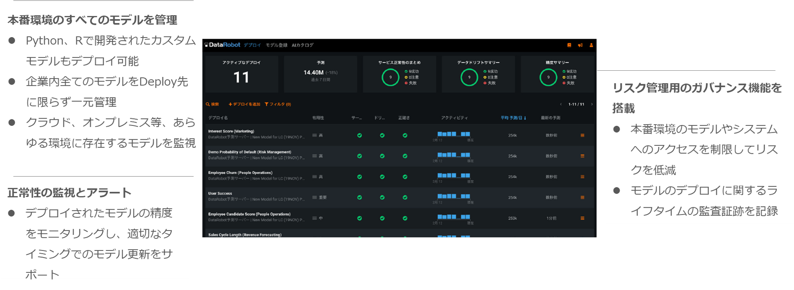The height and width of the screenshot is (290, 794).
Task: Click drift status check for Interest Score
Action: pyautogui.click(x=382, y=135)
